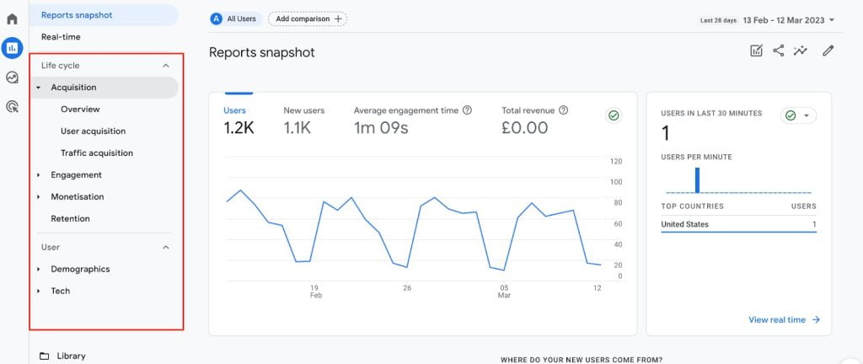Click the plus icon in Add comparison
The width and height of the screenshot is (863, 364).
[x=338, y=19]
